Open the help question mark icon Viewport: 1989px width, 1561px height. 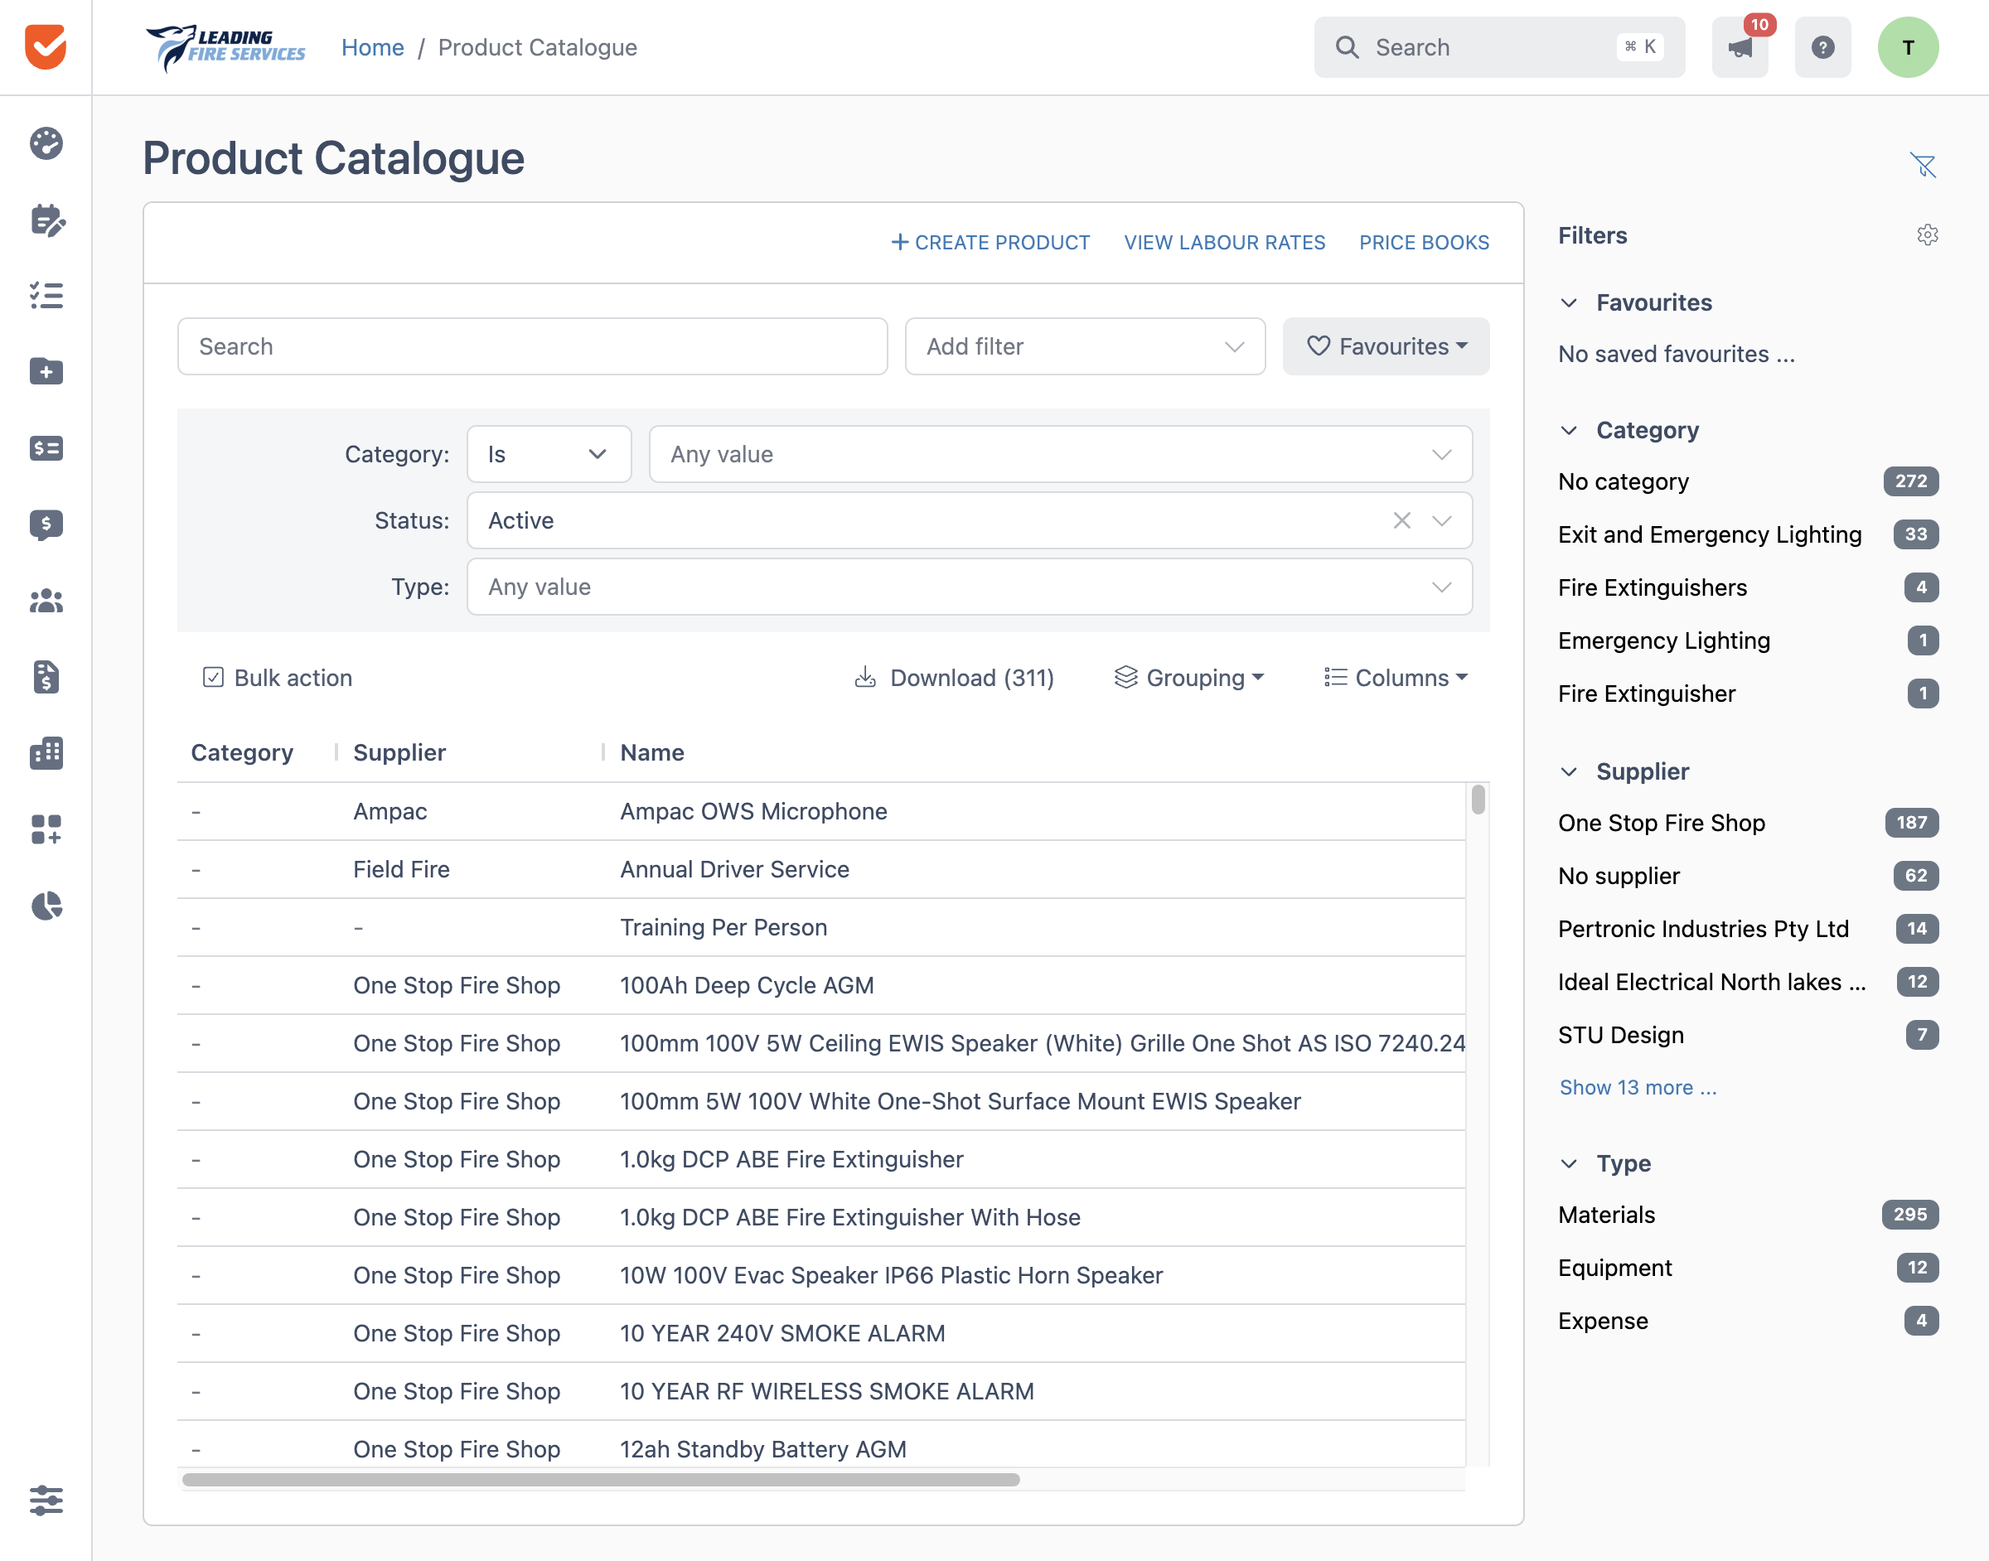(1822, 47)
